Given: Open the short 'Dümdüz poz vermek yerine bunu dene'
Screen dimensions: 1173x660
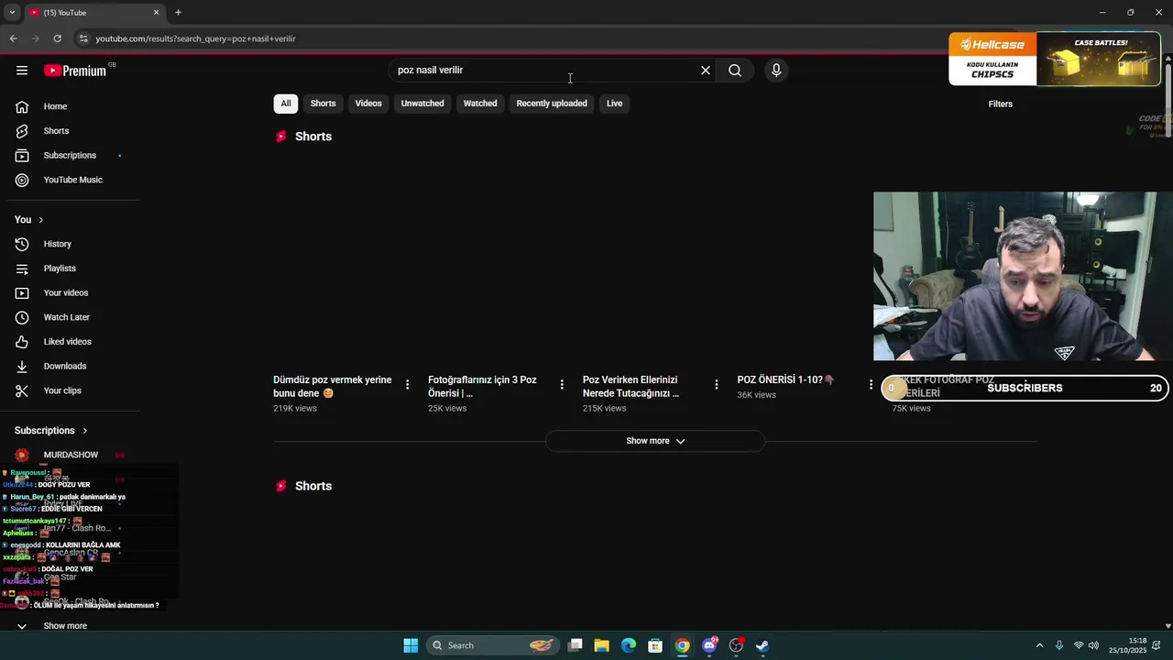Looking at the screenshot, I should pos(333,386).
